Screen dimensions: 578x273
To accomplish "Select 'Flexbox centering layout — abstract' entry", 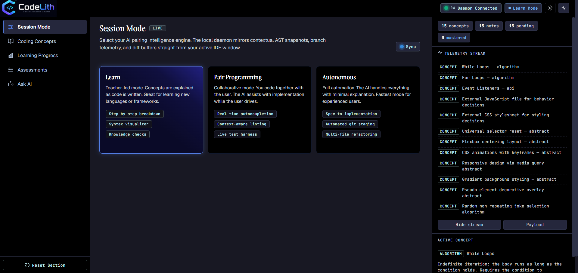I will pyautogui.click(x=502, y=142).
